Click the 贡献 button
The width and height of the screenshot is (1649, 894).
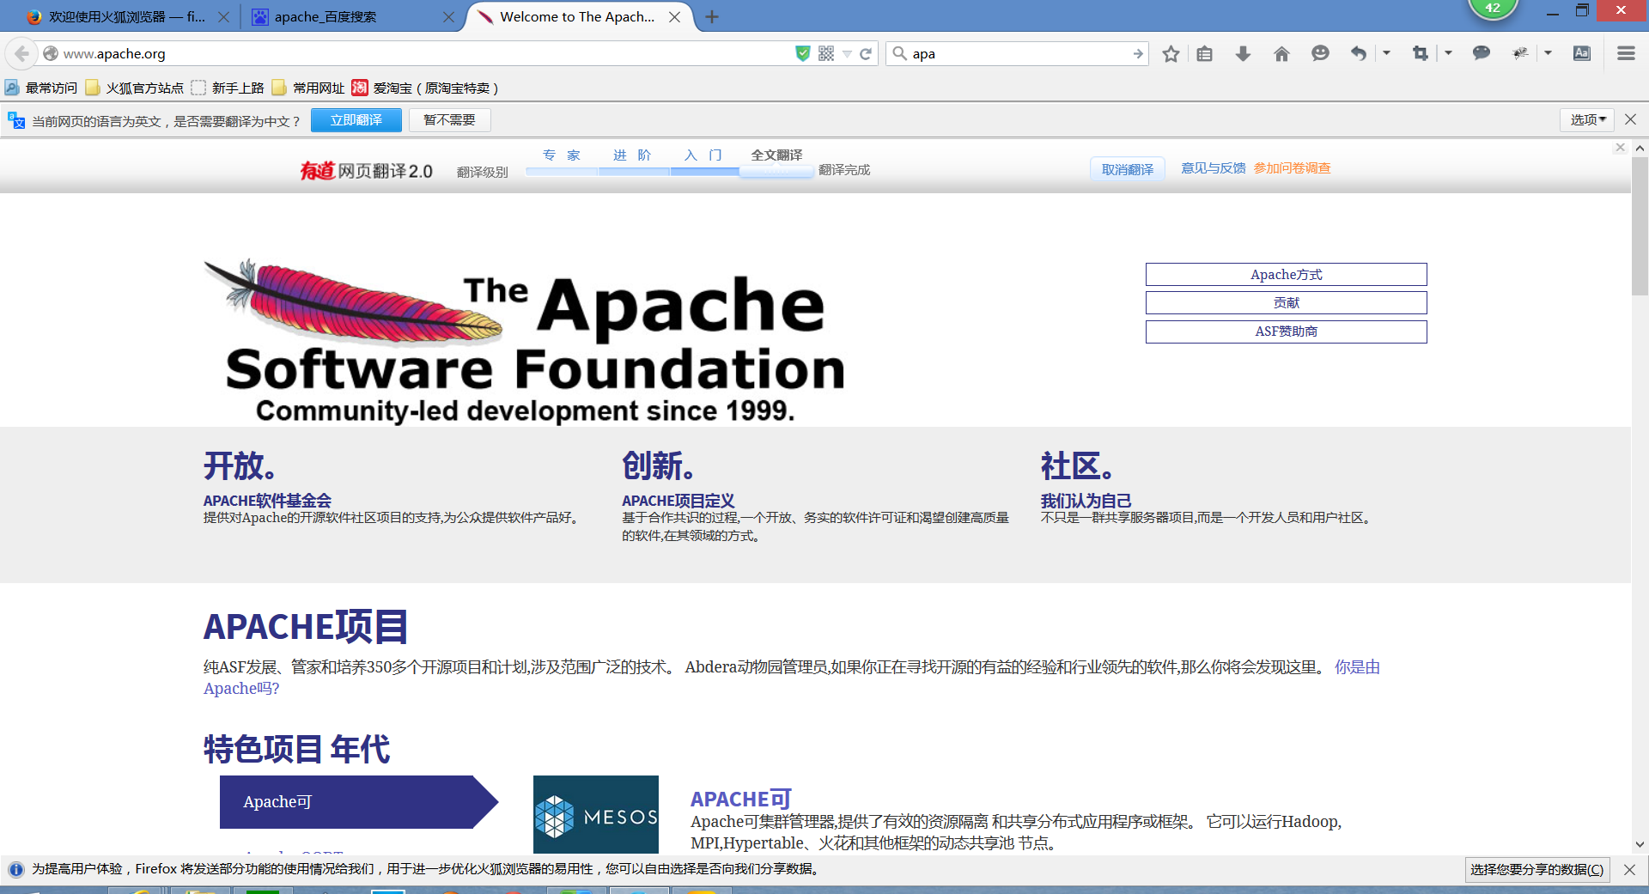coord(1286,303)
